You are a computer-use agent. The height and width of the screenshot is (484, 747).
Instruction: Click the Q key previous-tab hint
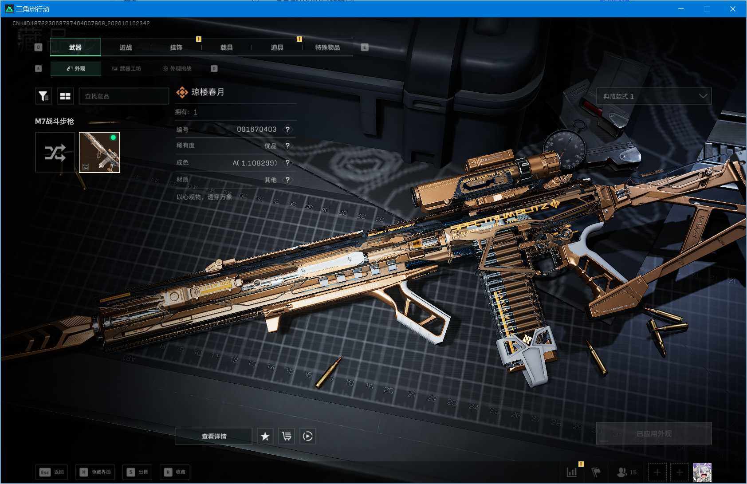(39, 47)
